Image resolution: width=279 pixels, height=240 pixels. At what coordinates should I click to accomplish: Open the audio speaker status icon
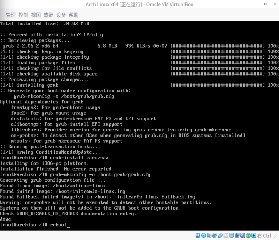(x=209, y=235)
